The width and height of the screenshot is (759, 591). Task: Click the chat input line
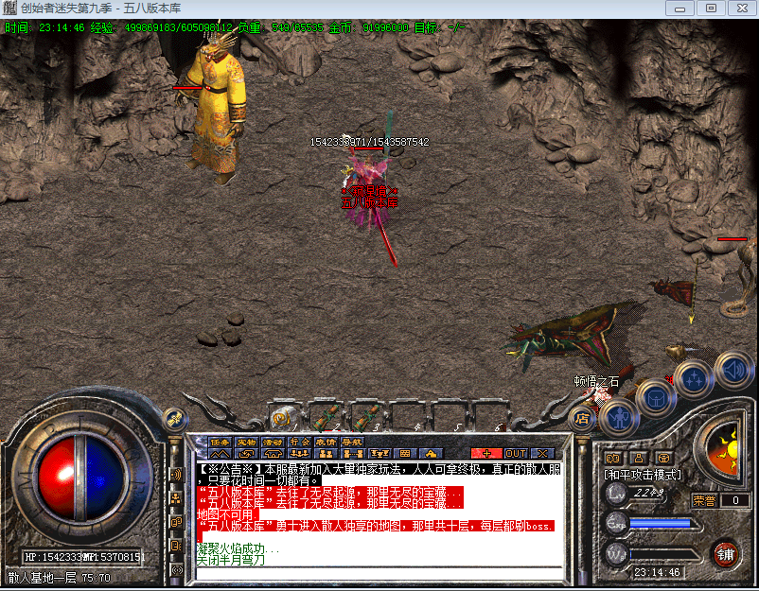(x=379, y=573)
